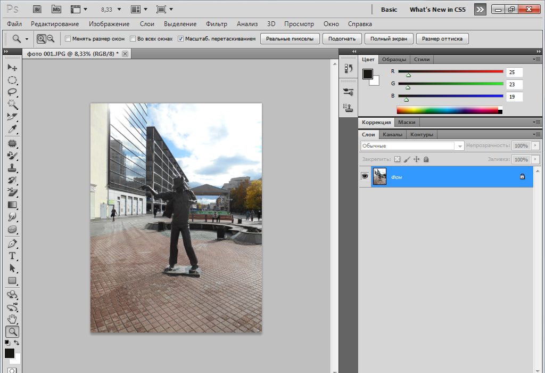This screenshot has height=373, width=545.
Task: Open the Color panel options menu
Action: coord(536,60)
